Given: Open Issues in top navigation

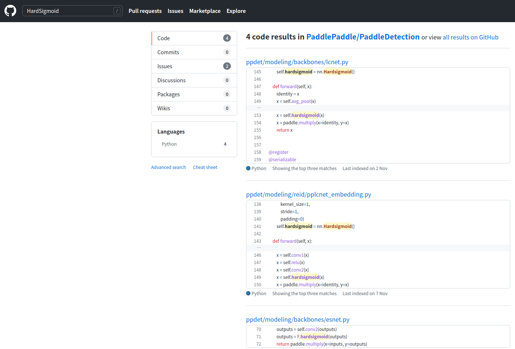Looking at the screenshot, I should 175,11.
